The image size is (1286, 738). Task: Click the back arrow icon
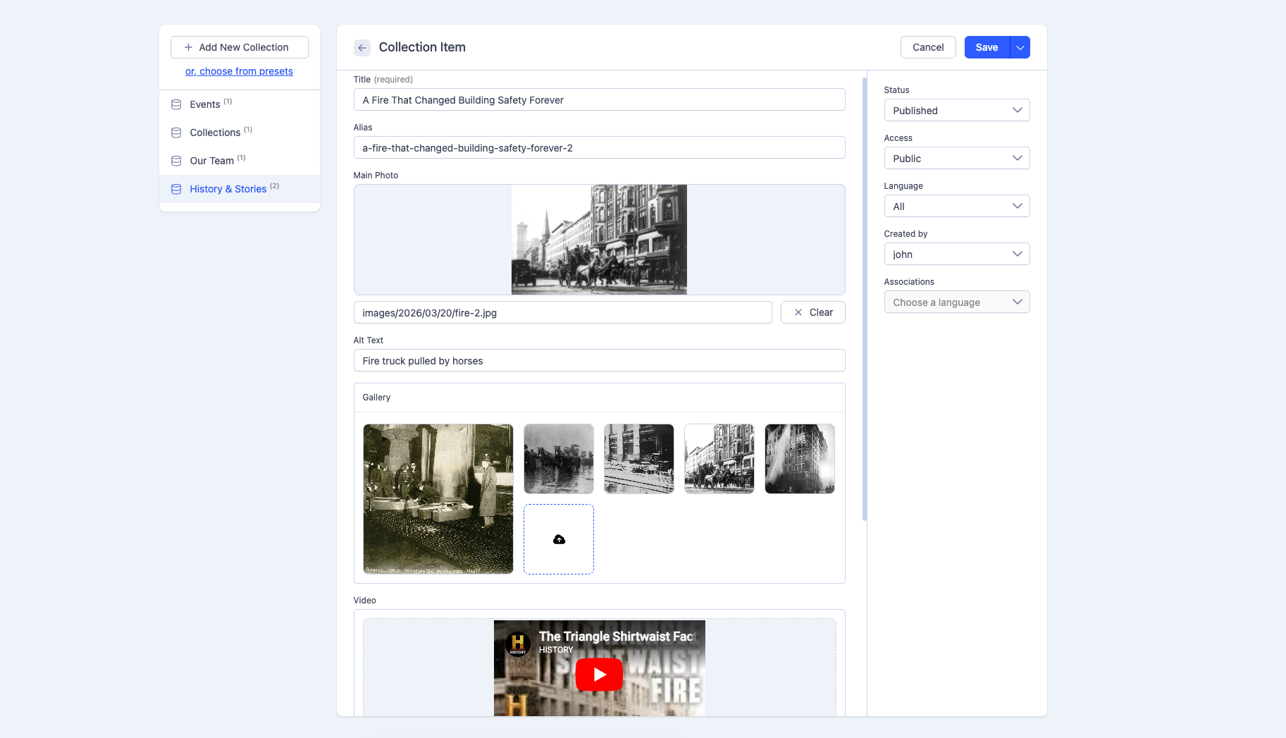point(361,48)
